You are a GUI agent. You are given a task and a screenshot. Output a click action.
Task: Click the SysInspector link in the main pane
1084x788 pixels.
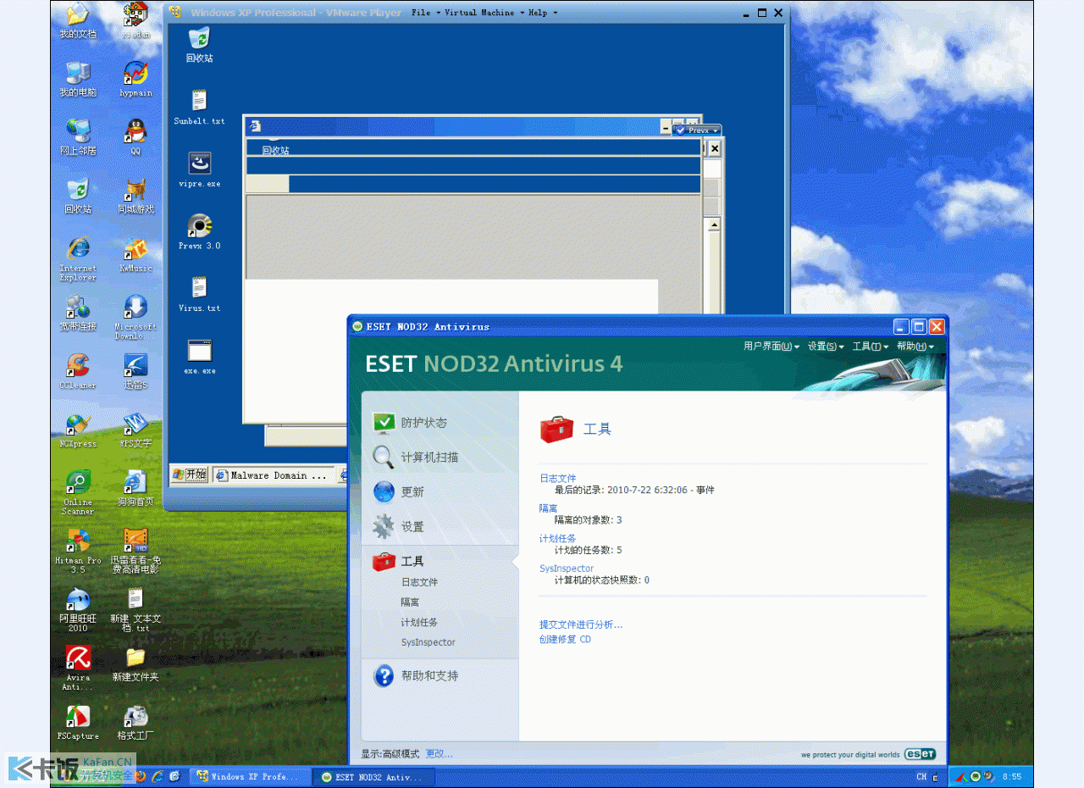[x=567, y=569]
